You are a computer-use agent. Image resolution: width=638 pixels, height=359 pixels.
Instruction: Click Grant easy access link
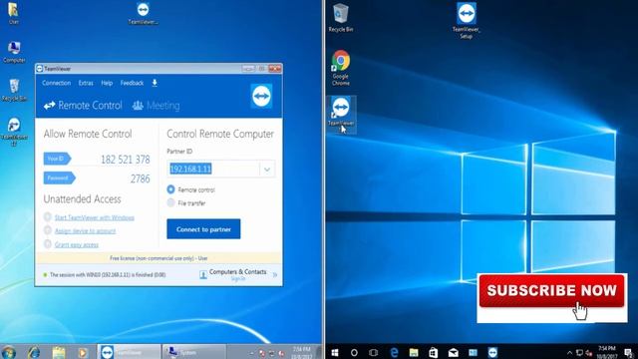(x=77, y=244)
